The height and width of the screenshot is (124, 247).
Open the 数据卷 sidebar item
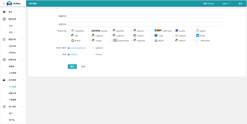pyautogui.click(x=12, y=66)
